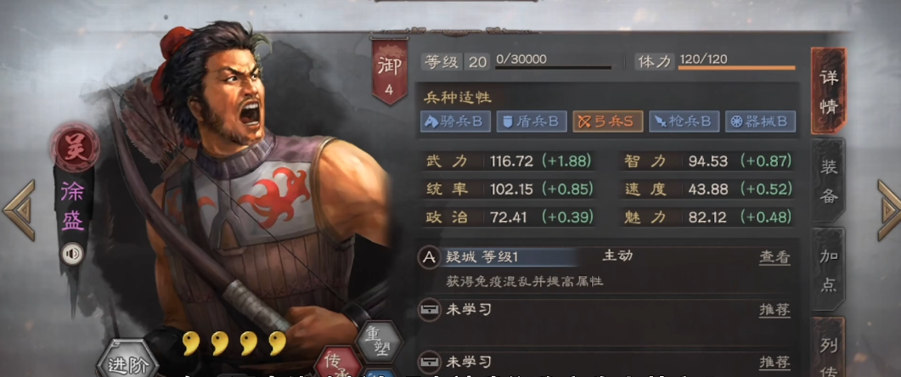Open the 详情 tab
The image size is (901, 377).
tap(827, 92)
